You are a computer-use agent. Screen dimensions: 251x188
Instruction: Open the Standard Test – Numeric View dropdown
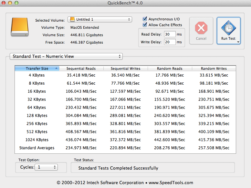[x=66, y=57]
